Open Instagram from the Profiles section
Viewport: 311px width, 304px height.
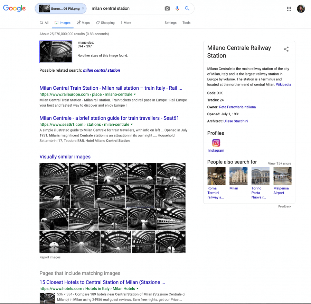[x=216, y=143]
